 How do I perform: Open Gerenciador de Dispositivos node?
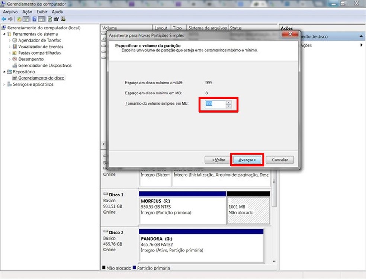click(45, 65)
